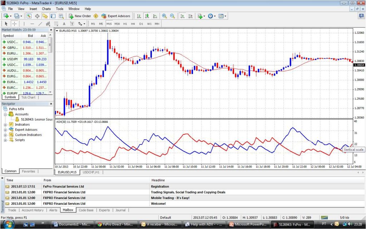Switch chart to candlesticks view icon
366x229 pixels.
click(x=147, y=16)
